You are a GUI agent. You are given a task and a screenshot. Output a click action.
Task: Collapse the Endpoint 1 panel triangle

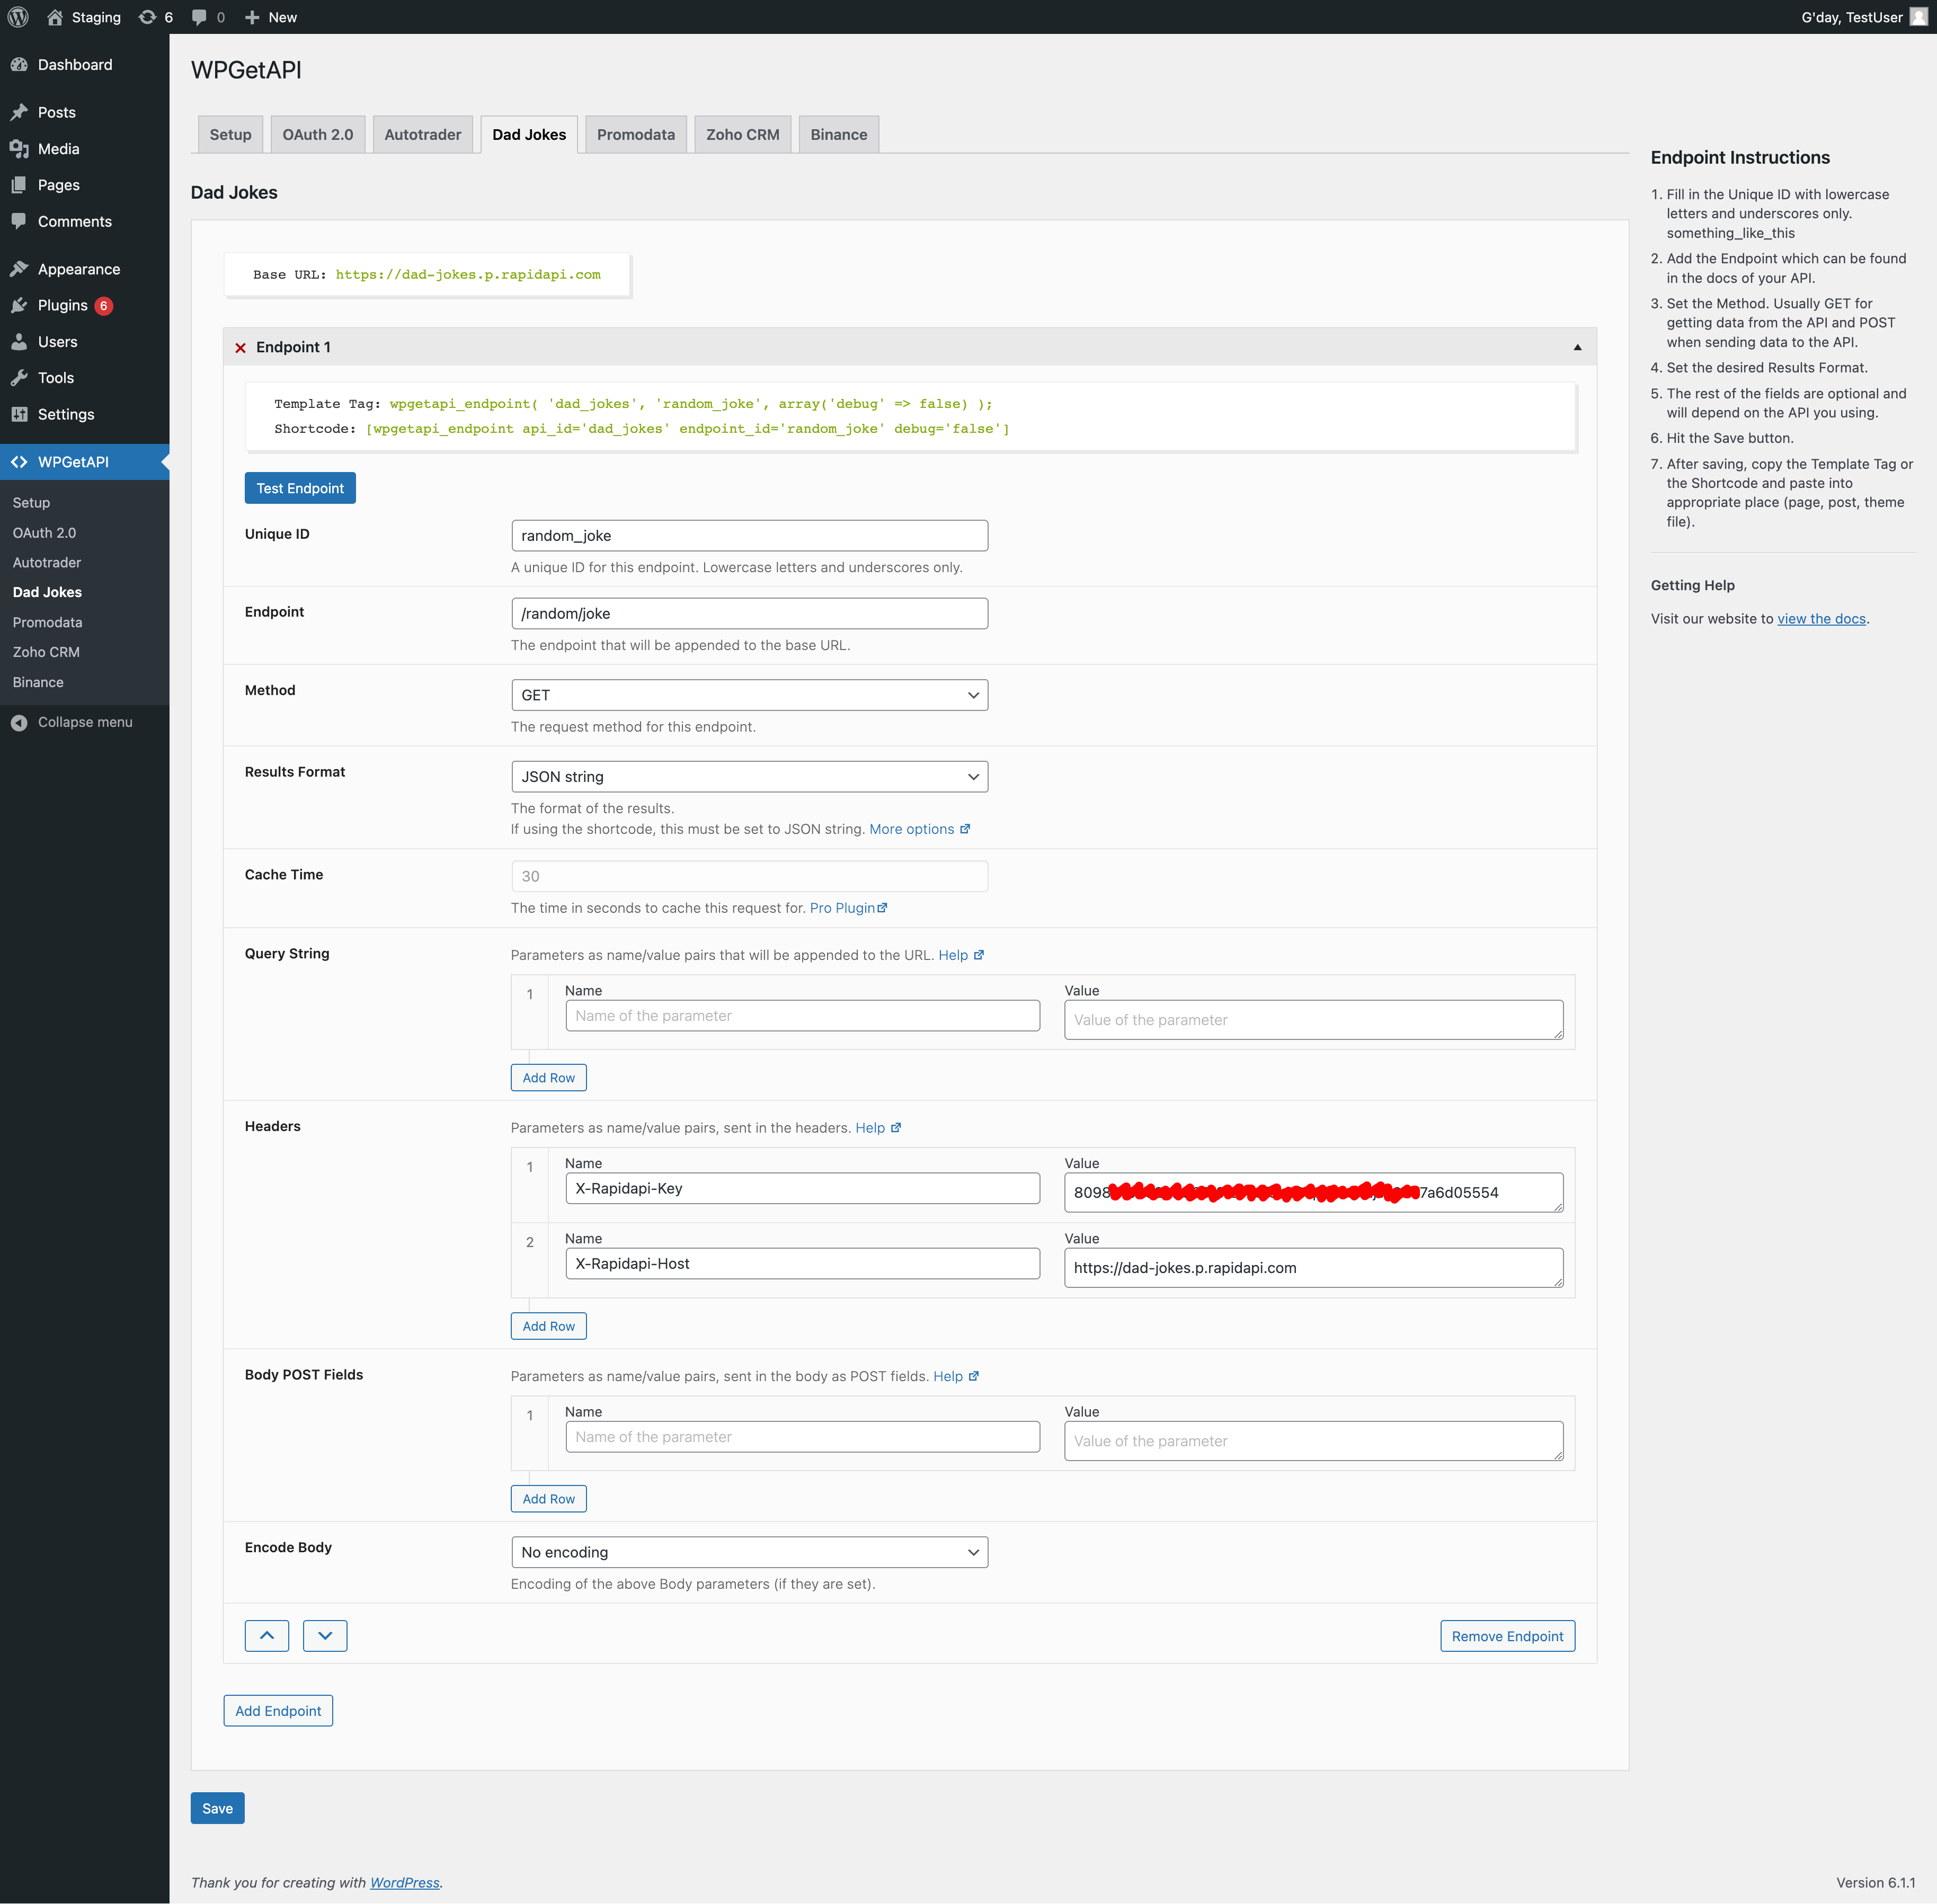(x=1577, y=347)
